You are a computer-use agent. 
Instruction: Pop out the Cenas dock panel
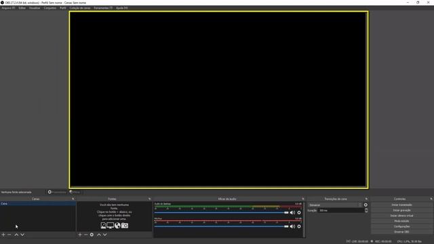click(x=73, y=199)
